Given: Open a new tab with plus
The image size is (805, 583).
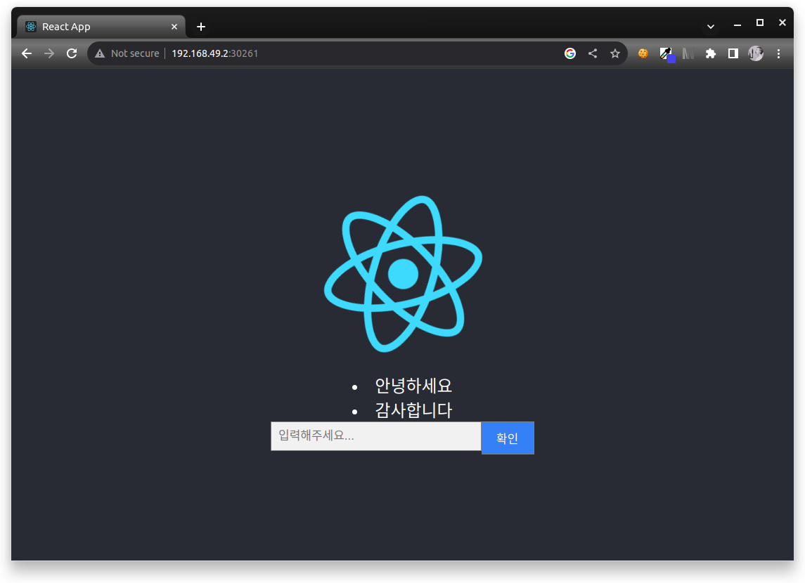Looking at the screenshot, I should (x=201, y=27).
